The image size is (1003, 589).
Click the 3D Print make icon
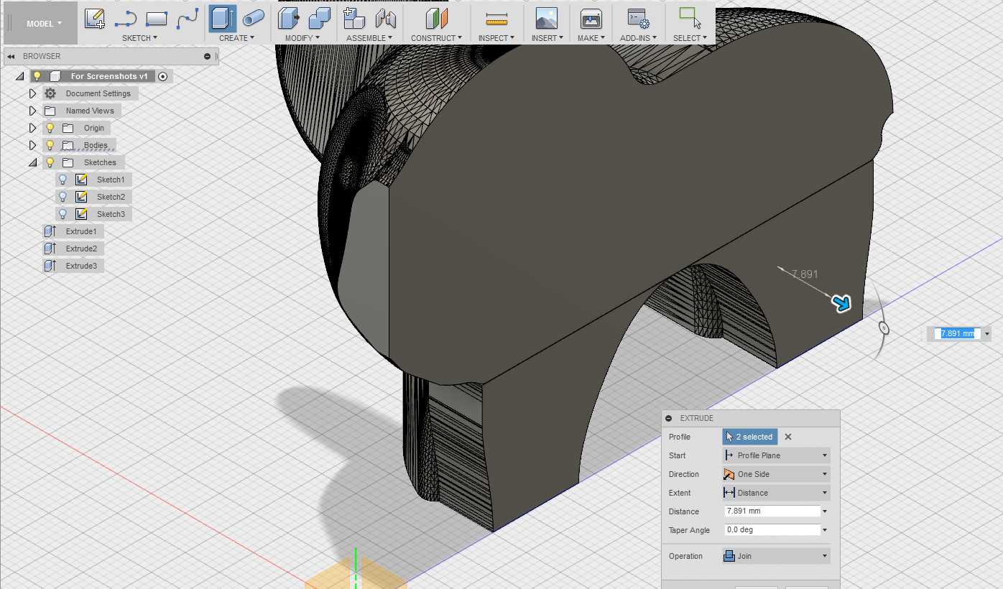[591, 19]
